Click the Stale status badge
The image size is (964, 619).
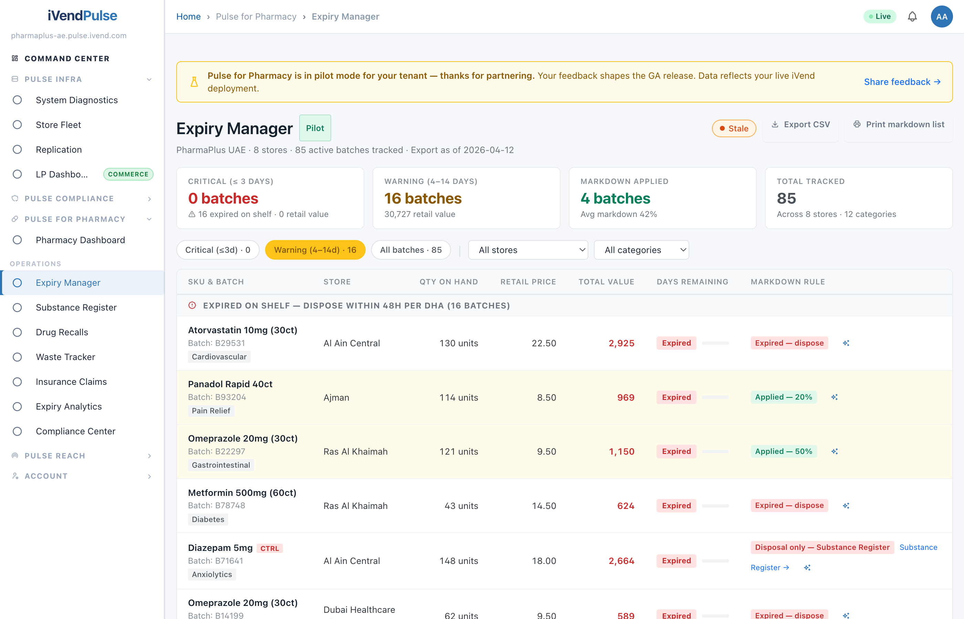[x=734, y=129]
